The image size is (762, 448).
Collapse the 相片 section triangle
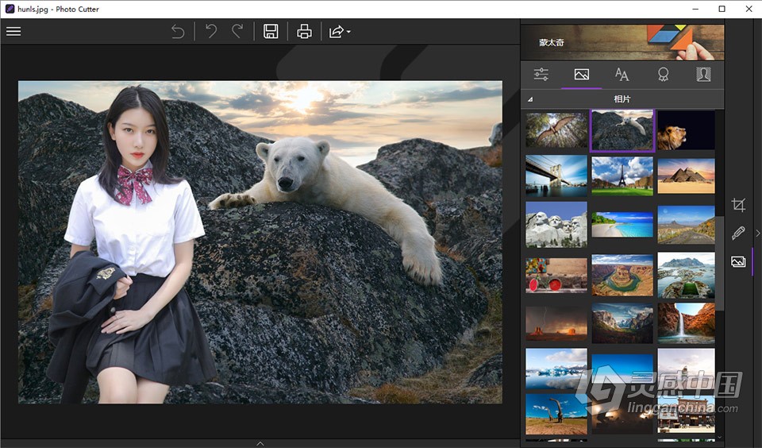pyautogui.click(x=530, y=99)
